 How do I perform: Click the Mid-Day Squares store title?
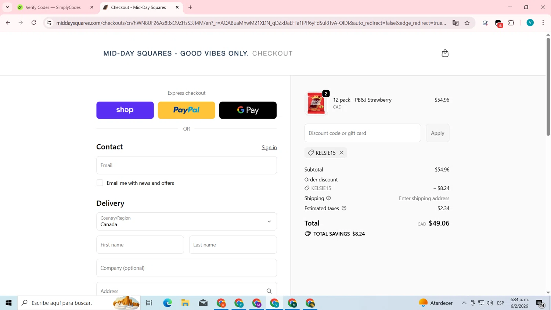click(176, 53)
